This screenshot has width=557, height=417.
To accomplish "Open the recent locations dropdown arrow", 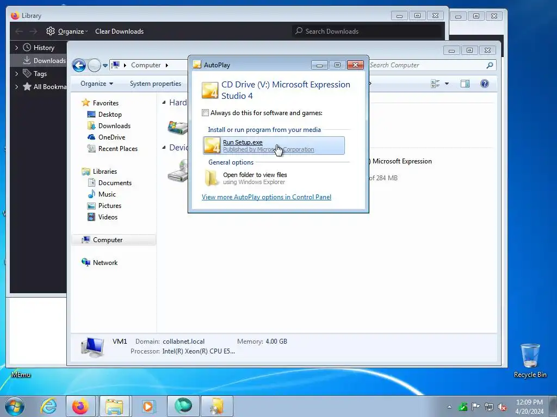I will pyautogui.click(x=105, y=65).
